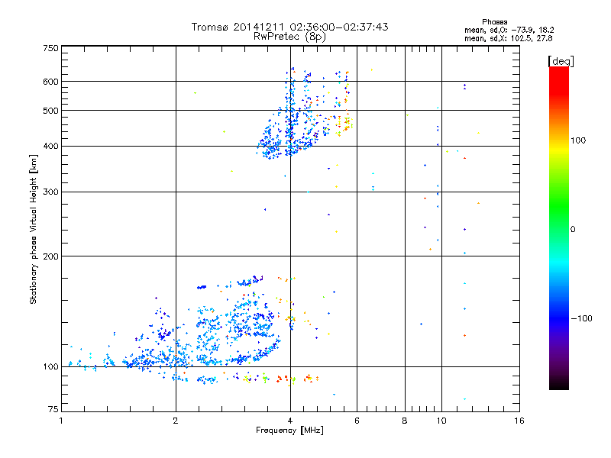Click the x-axis '2' tick label
The height and width of the screenshot is (458, 611).
[176, 421]
